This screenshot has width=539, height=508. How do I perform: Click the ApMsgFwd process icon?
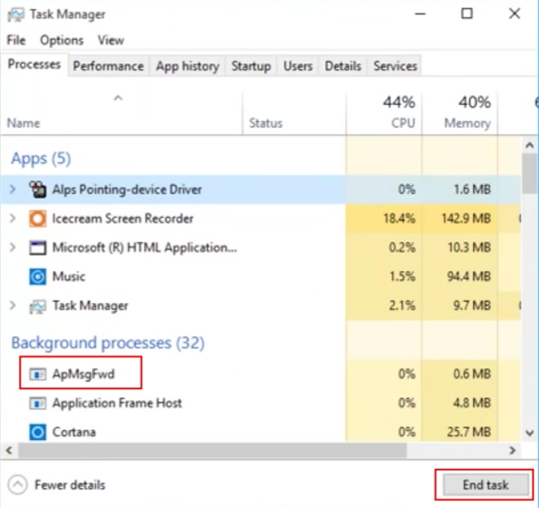pyautogui.click(x=37, y=374)
